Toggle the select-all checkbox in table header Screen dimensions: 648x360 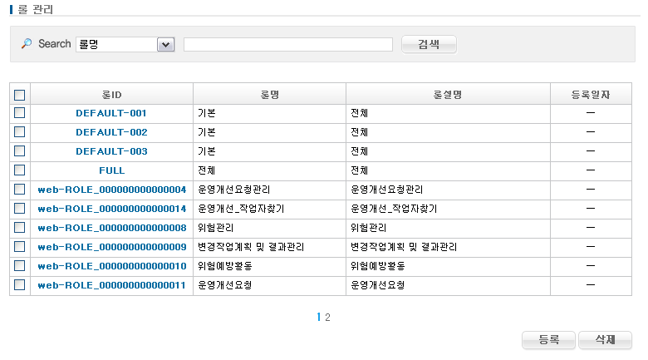[x=20, y=95]
